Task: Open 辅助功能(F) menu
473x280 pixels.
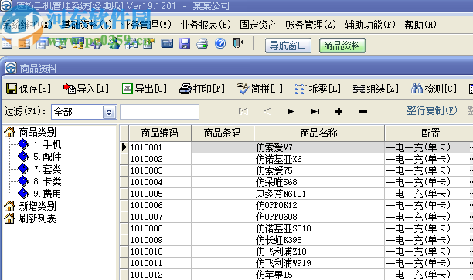Action: point(370,25)
